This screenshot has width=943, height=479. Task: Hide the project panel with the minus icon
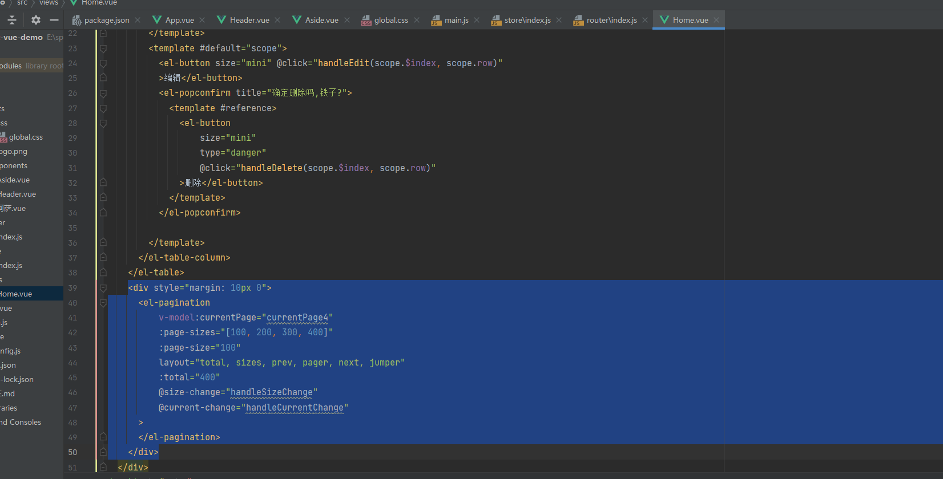coord(54,20)
